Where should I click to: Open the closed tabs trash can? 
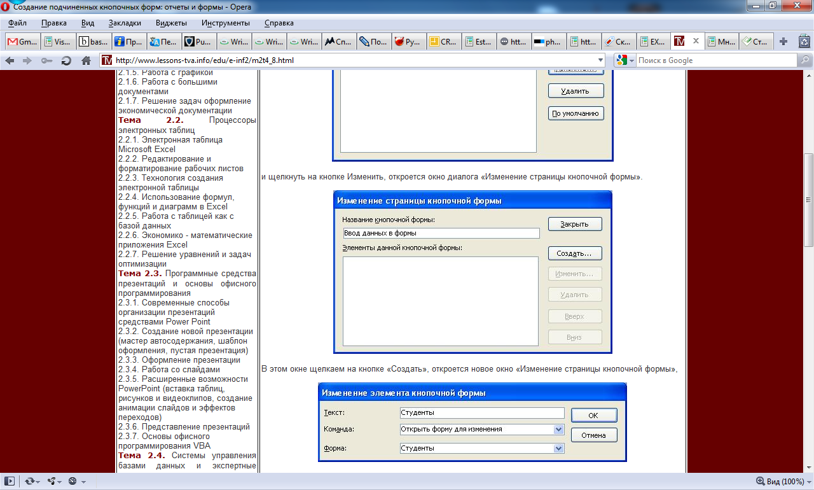coord(804,41)
